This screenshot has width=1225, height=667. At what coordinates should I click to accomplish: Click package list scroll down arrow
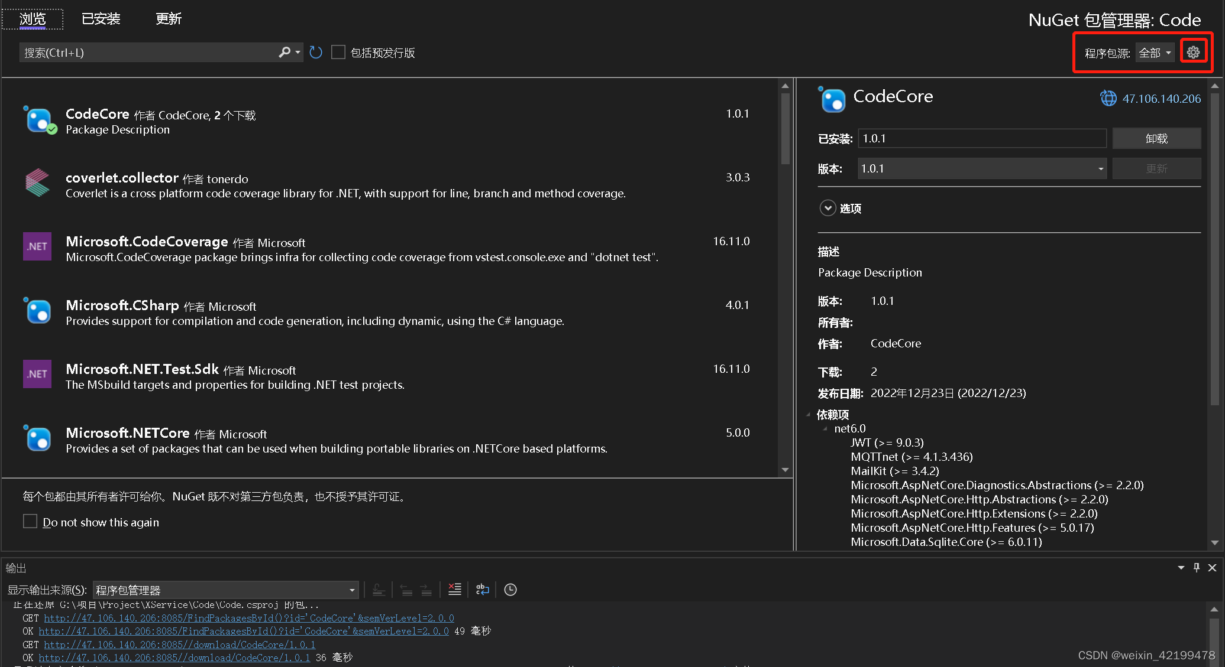tap(785, 470)
